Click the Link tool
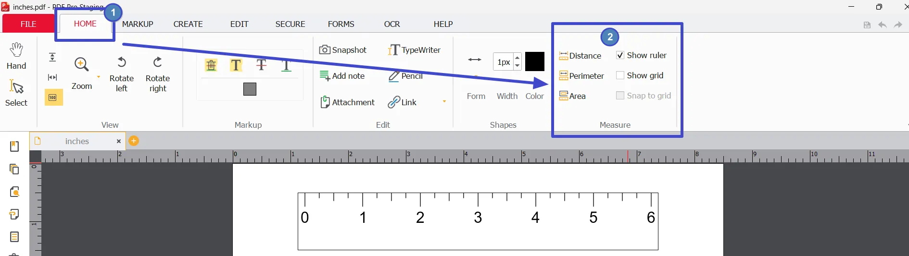 [x=403, y=102]
